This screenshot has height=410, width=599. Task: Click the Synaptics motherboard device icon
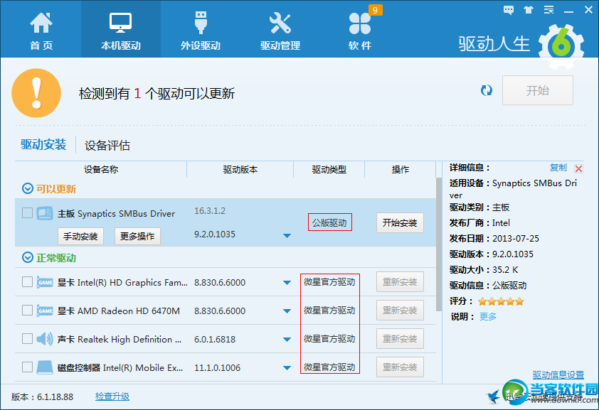pos(45,213)
